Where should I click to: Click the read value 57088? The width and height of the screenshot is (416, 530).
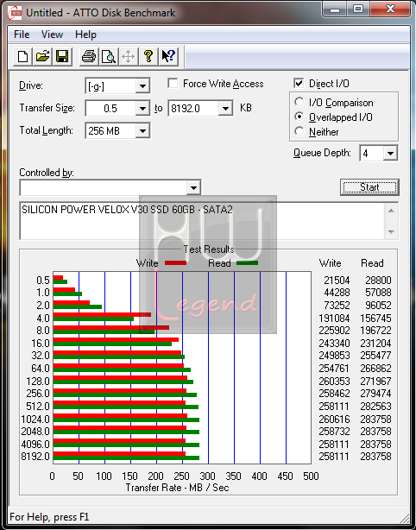pyautogui.click(x=378, y=293)
